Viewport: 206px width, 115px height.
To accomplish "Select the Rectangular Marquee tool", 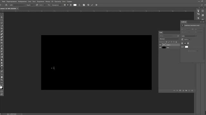I will coord(2,20).
